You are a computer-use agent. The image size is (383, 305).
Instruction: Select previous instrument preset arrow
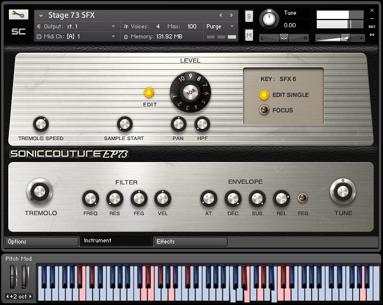[x=220, y=15]
